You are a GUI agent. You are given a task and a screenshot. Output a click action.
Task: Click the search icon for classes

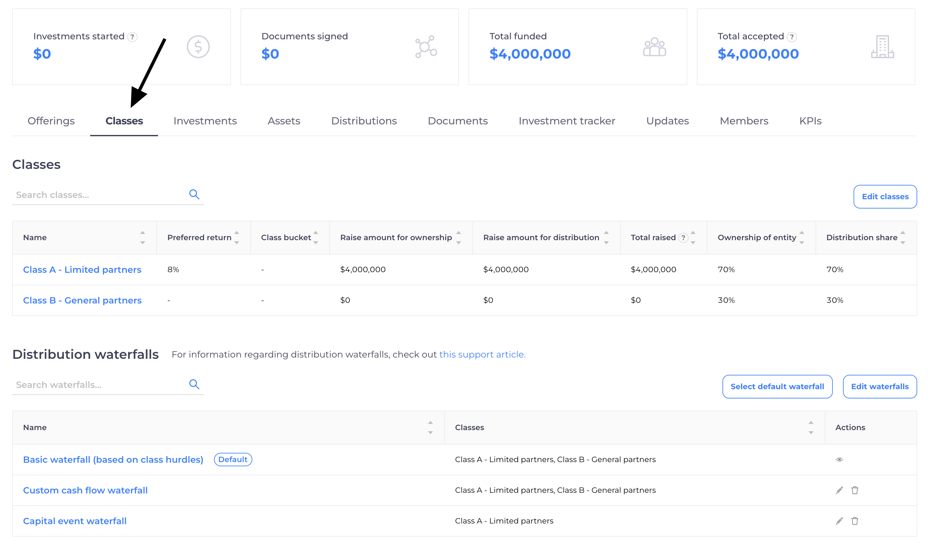(x=194, y=194)
